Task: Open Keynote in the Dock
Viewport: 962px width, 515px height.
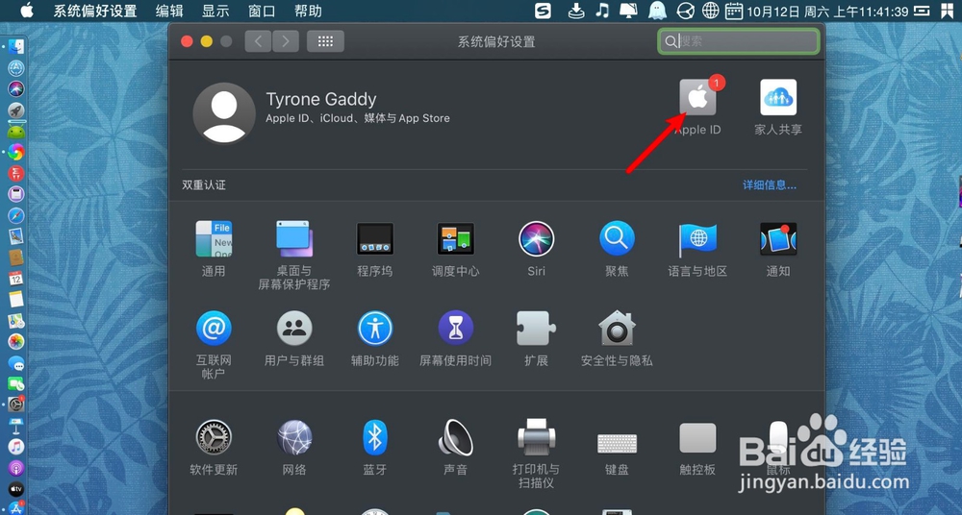Action: [16, 426]
